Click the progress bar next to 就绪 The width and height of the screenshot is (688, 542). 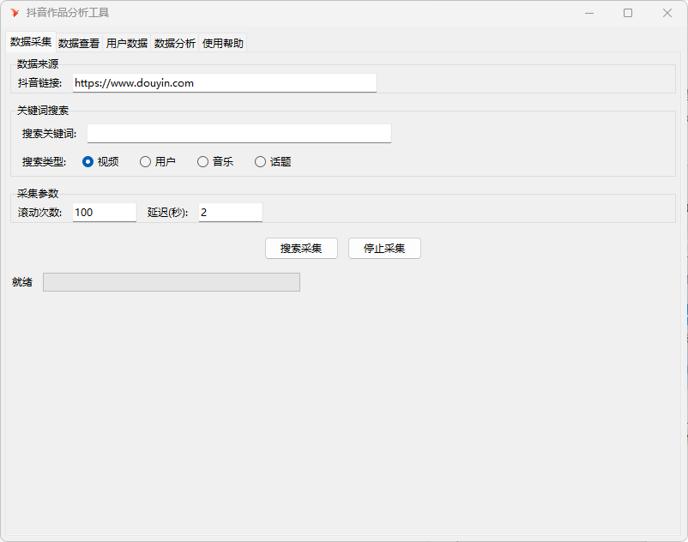coord(172,282)
